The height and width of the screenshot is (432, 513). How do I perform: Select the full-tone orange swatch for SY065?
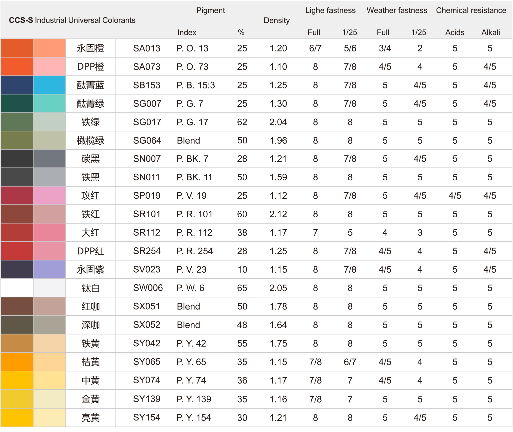[x=17, y=362]
